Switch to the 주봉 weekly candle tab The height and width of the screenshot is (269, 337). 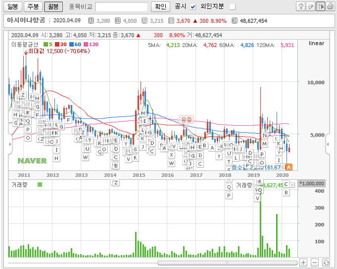(33, 6)
